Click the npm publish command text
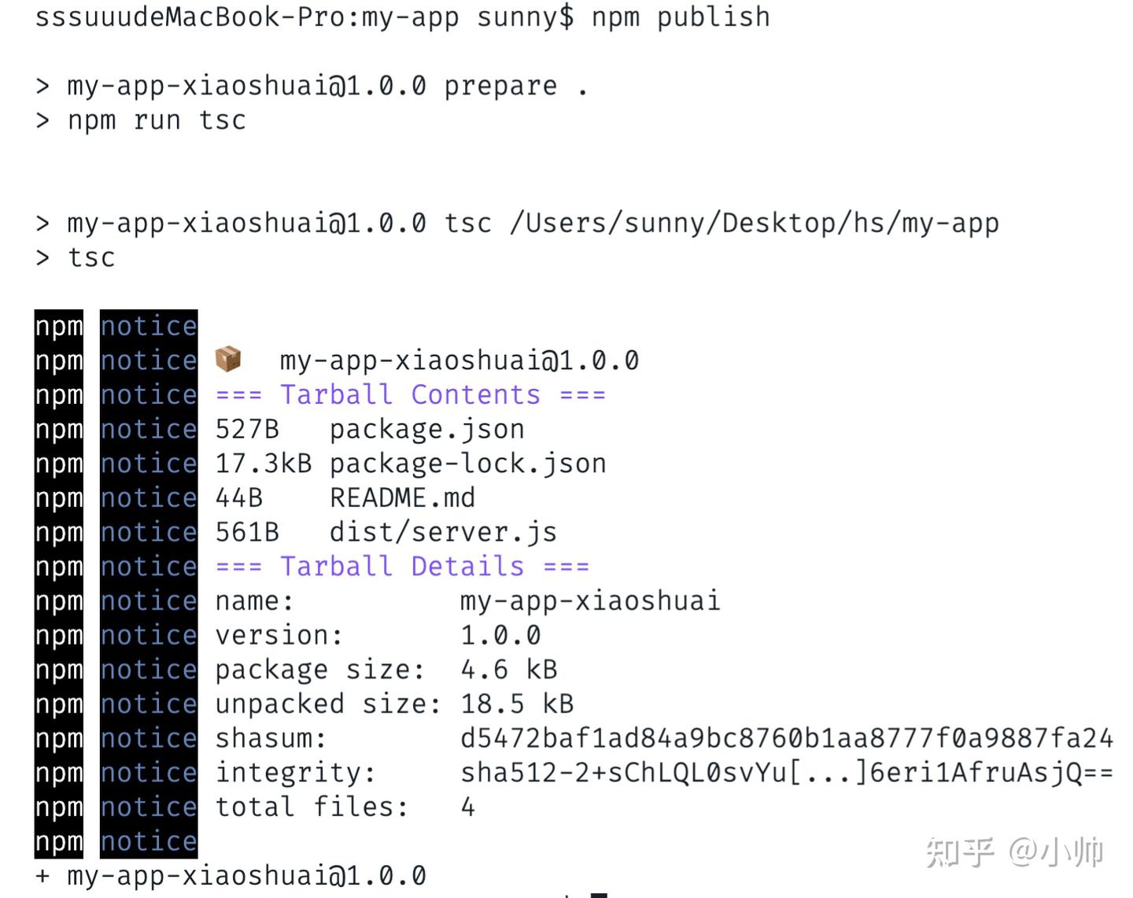This screenshot has width=1133, height=898. click(680, 16)
